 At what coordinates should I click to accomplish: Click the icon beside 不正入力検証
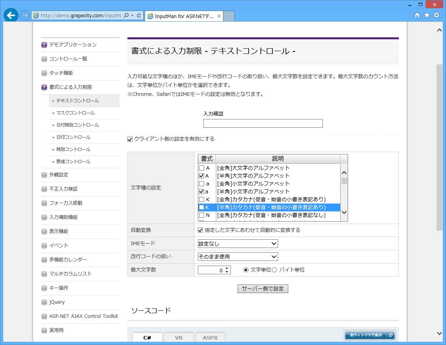click(x=44, y=189)
